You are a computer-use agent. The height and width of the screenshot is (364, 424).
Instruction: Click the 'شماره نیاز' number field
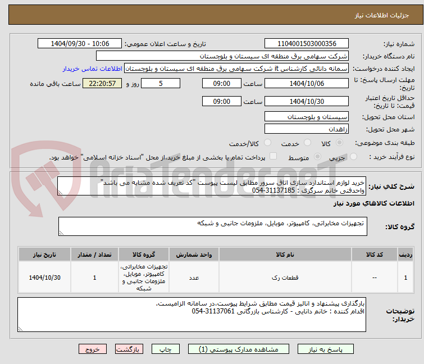[x=307, y=44]
